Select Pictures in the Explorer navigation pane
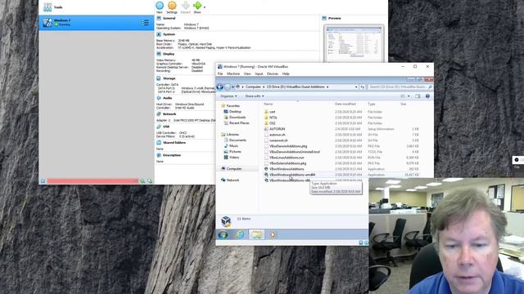 click(x=235, y=152)
